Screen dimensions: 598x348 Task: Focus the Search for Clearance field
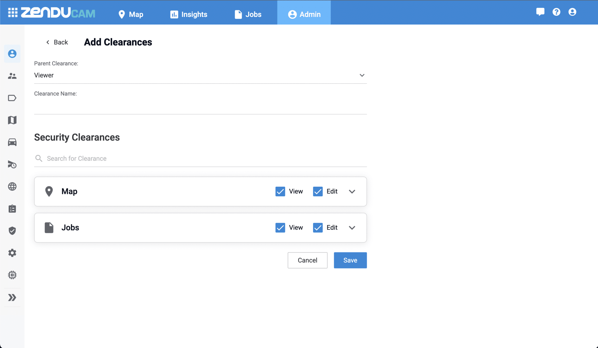point(200,158)
